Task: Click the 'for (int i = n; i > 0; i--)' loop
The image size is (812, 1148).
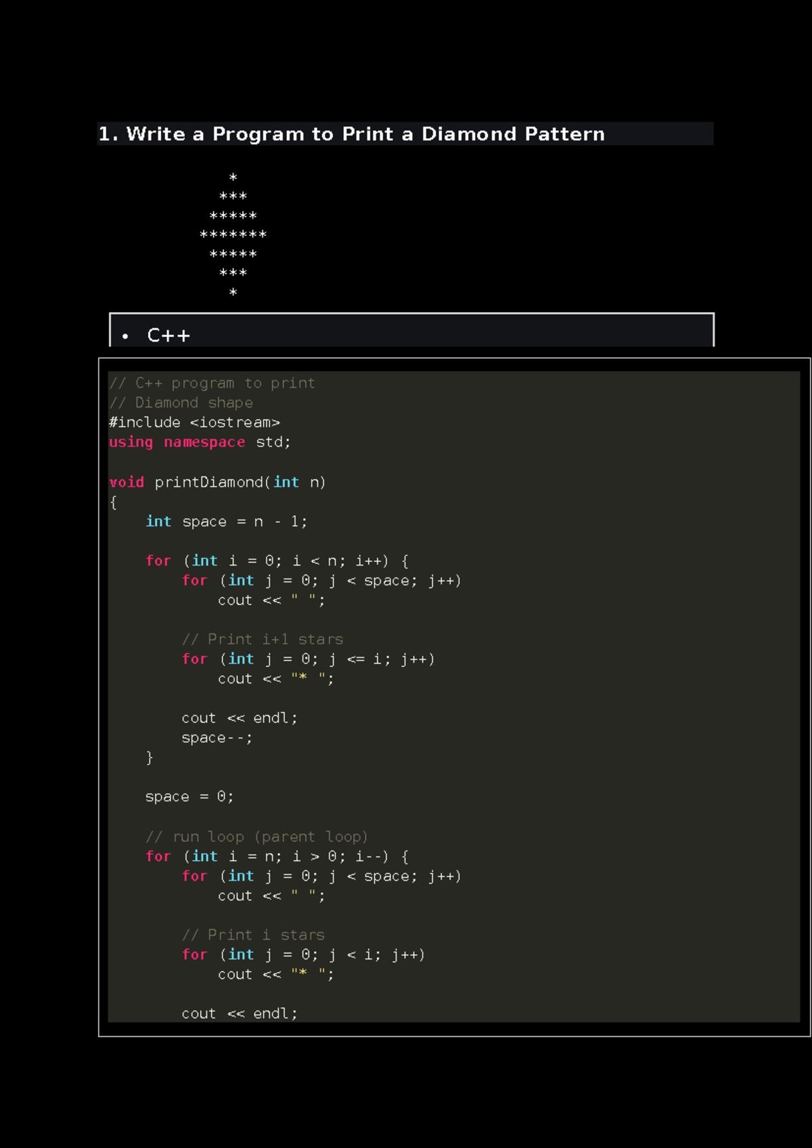Action: click(x=277, y=856)
